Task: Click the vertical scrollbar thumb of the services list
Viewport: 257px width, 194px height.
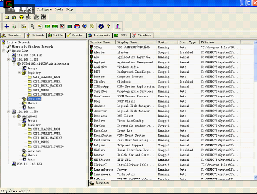Action: [256, 62]
